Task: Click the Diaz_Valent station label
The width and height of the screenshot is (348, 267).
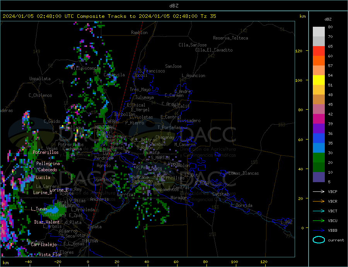Action: click(47, 222)
